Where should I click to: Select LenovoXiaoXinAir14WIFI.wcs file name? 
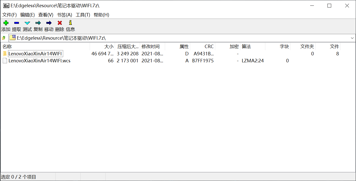[x=39, y=61]
